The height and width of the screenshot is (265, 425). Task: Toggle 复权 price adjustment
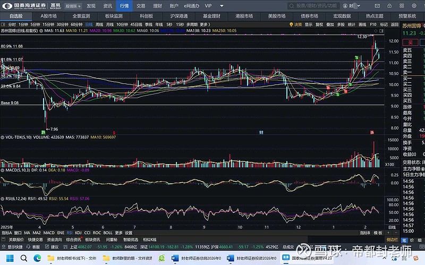(x=319, y=24)
